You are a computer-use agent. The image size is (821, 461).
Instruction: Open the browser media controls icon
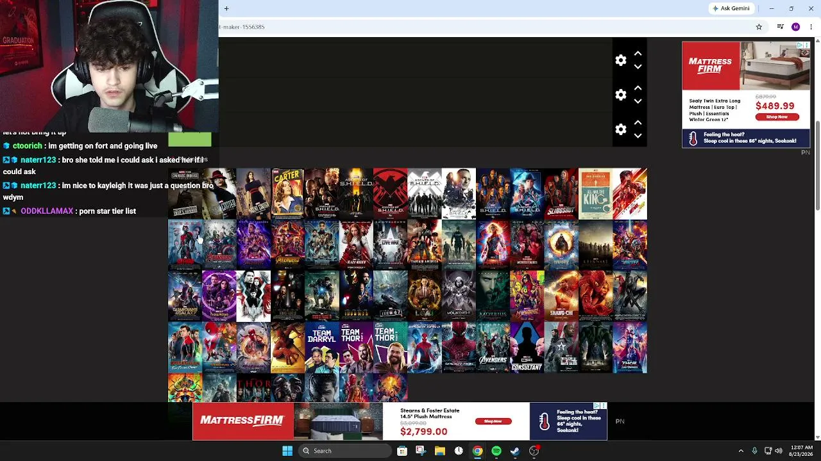point(780,27)
